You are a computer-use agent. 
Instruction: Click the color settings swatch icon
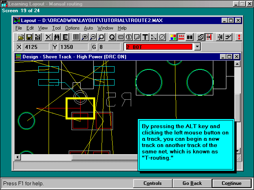coord(173,37)
